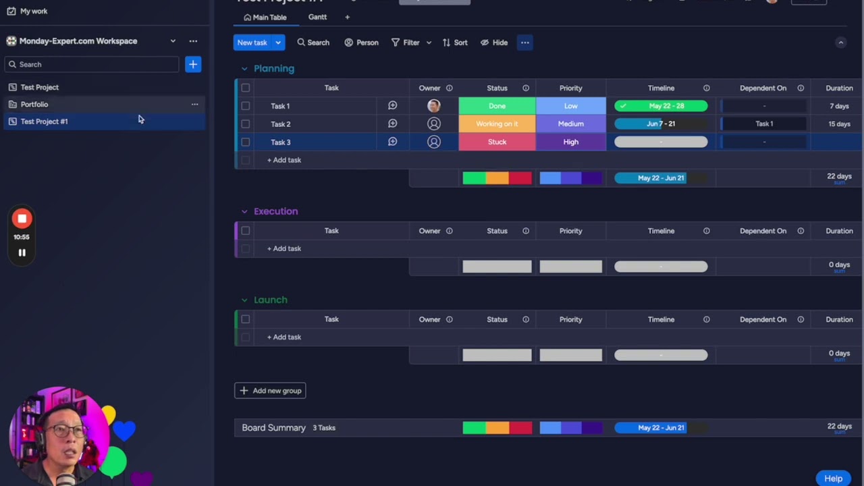This screenshot has width=864, height=486.
Task: Add task in Planning group
Action: click(284, 160)
